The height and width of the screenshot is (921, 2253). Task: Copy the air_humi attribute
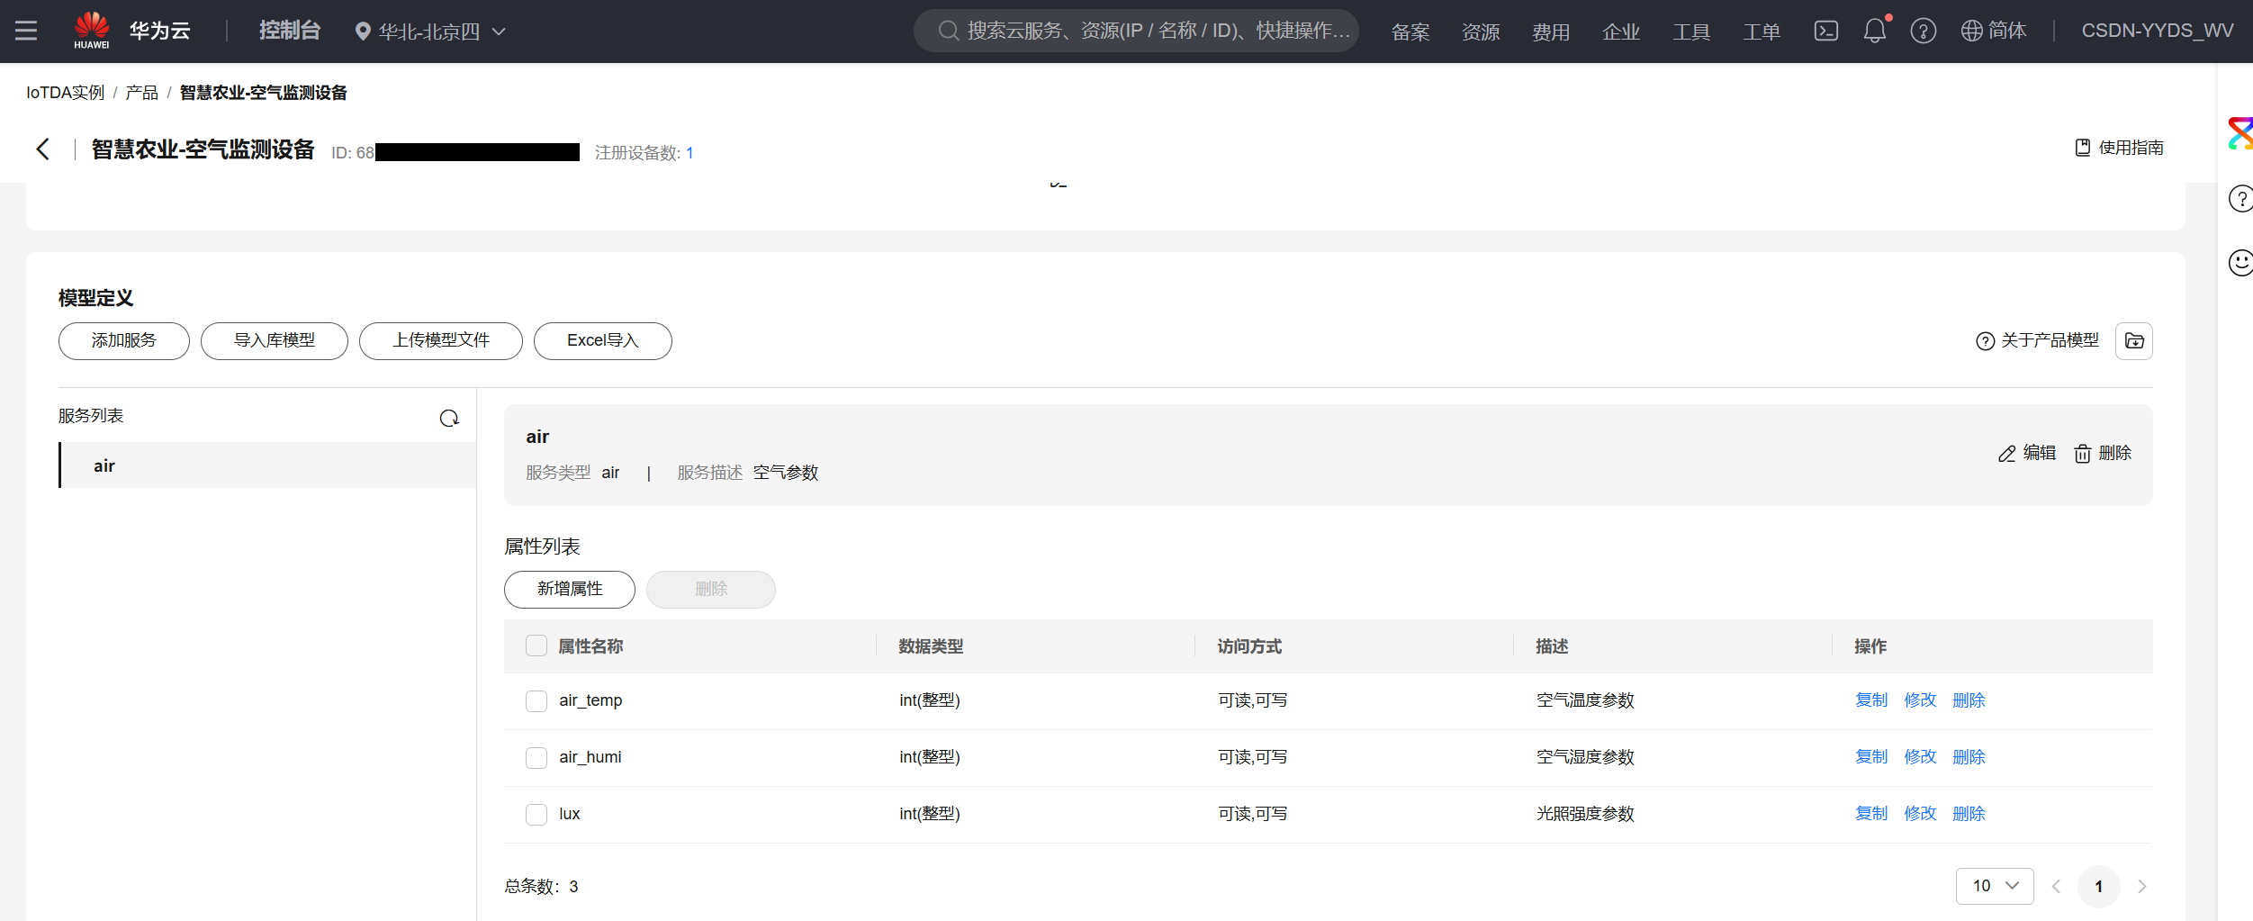1871,757
